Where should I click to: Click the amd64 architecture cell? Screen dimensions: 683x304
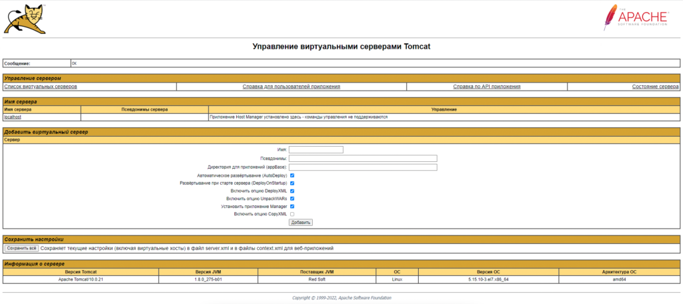[x=620, y=279]
